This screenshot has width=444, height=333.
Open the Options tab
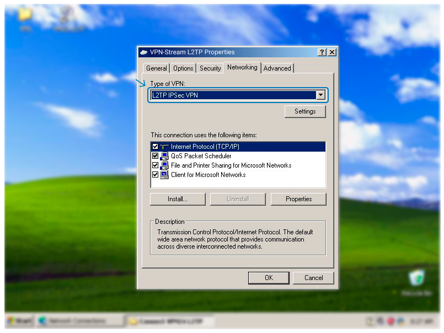183,68
